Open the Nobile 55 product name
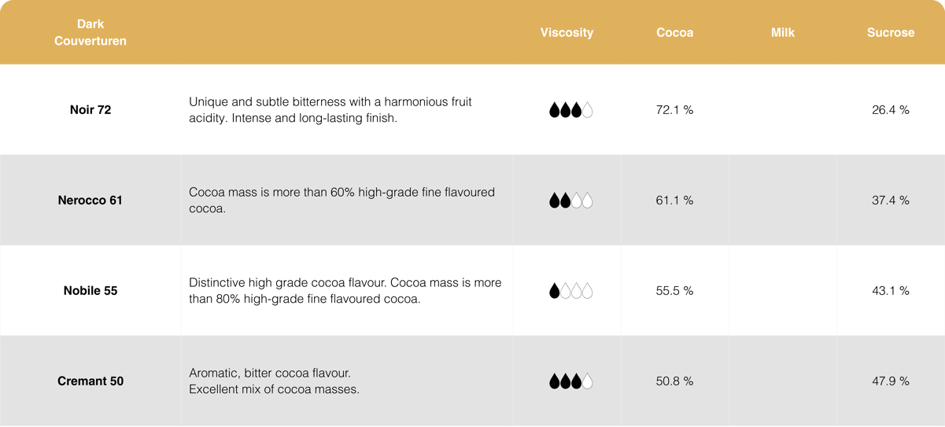945x427 pixels. pyautogui.click(x=90, y=291)
